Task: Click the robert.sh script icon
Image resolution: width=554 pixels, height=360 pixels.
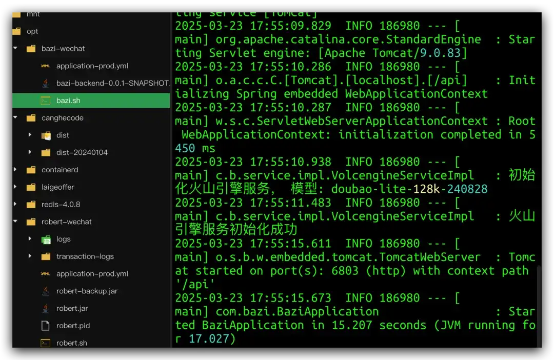Action: [x=46, y=343]
